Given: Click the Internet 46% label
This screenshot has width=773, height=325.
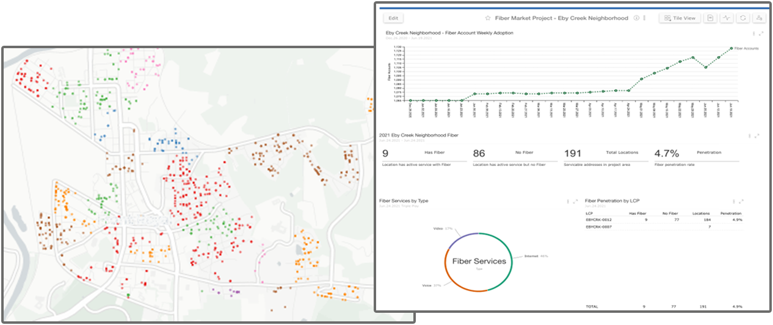Looking at the screenshot, I should (536, 256).
